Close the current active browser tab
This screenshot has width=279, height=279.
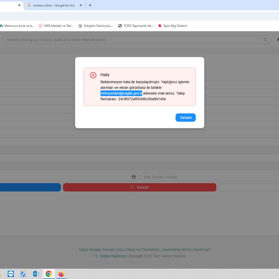click(x=19, y=5)
